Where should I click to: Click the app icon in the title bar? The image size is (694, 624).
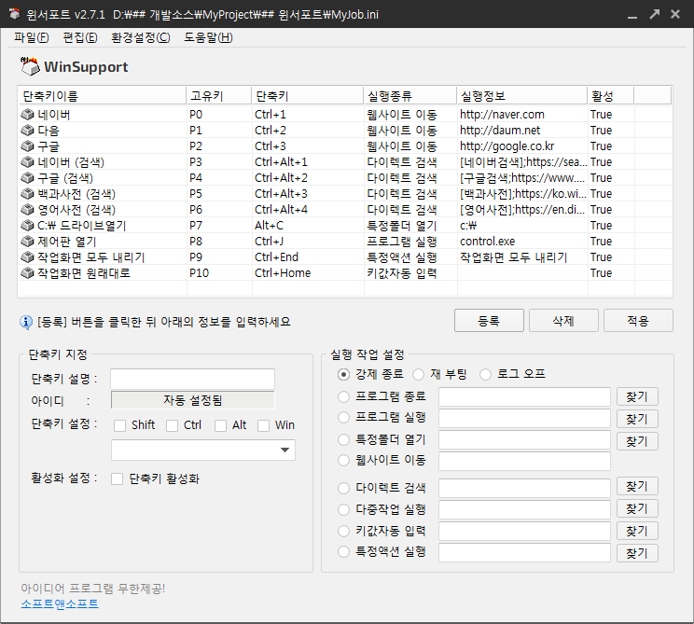pyautogui.click(x=14, y=14)
